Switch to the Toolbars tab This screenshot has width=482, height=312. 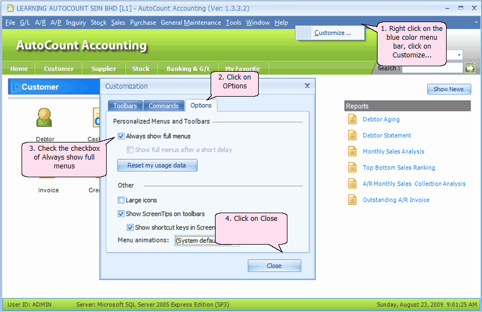coord(125,106)
